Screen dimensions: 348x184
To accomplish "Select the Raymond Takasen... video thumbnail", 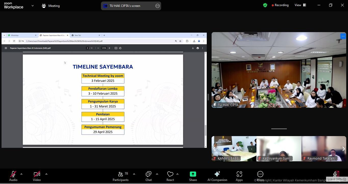I will (324, 149).
